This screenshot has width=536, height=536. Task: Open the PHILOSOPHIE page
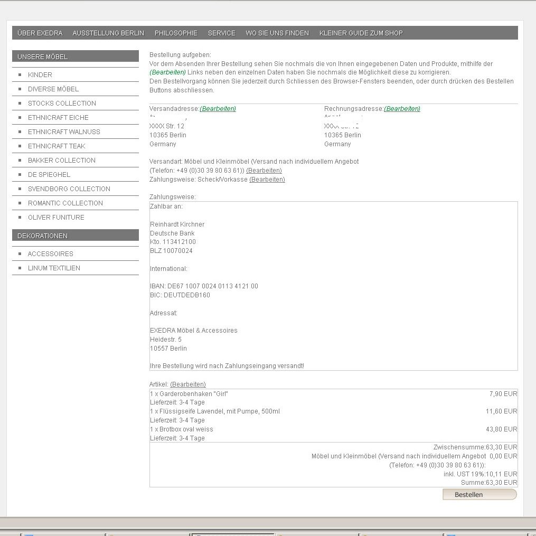[176, 33]
